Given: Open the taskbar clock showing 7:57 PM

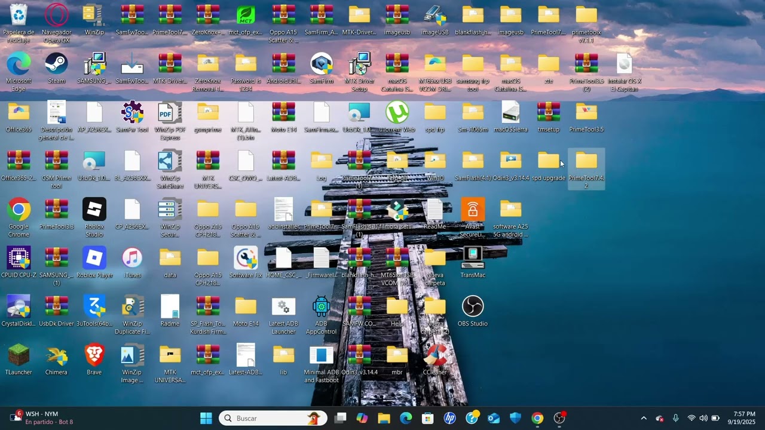Looking at the screenshot, I should coord(741,418).
